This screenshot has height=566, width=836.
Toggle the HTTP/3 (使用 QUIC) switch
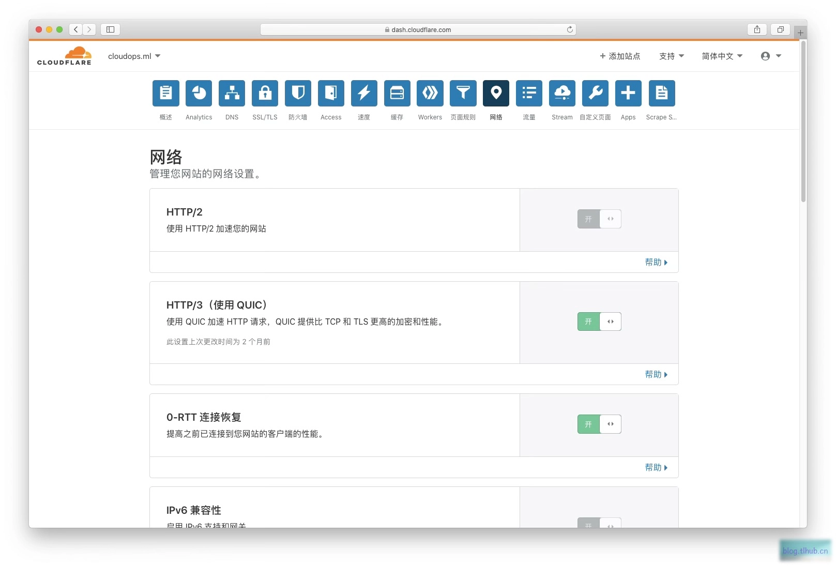tap(599, 322)
